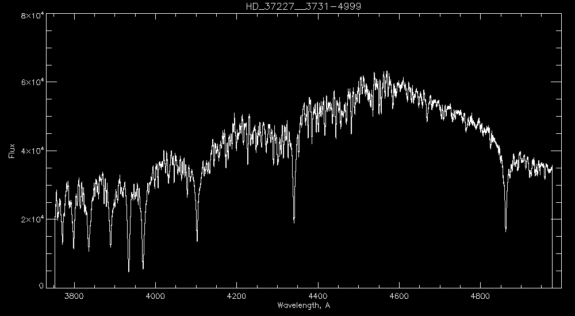Image resolution: width=575 pixels, height=316 pixels.
Task: Click the 4800 wavelength tick label
Action: 480,296
